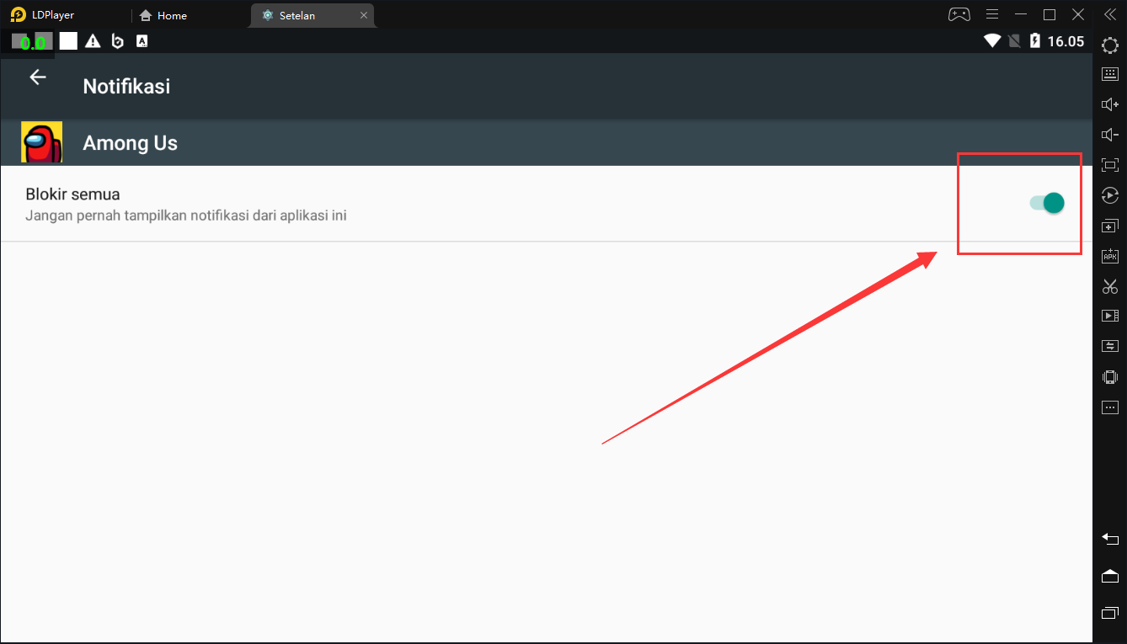Open recent apps from sidebar
The height and width of the screenshot is (644, 1127).
tap(1110, 612)
